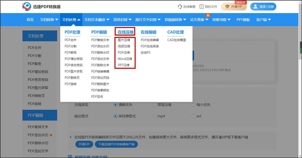Collapse the 文档处理 dropdown menu

(x=71, y=20)
